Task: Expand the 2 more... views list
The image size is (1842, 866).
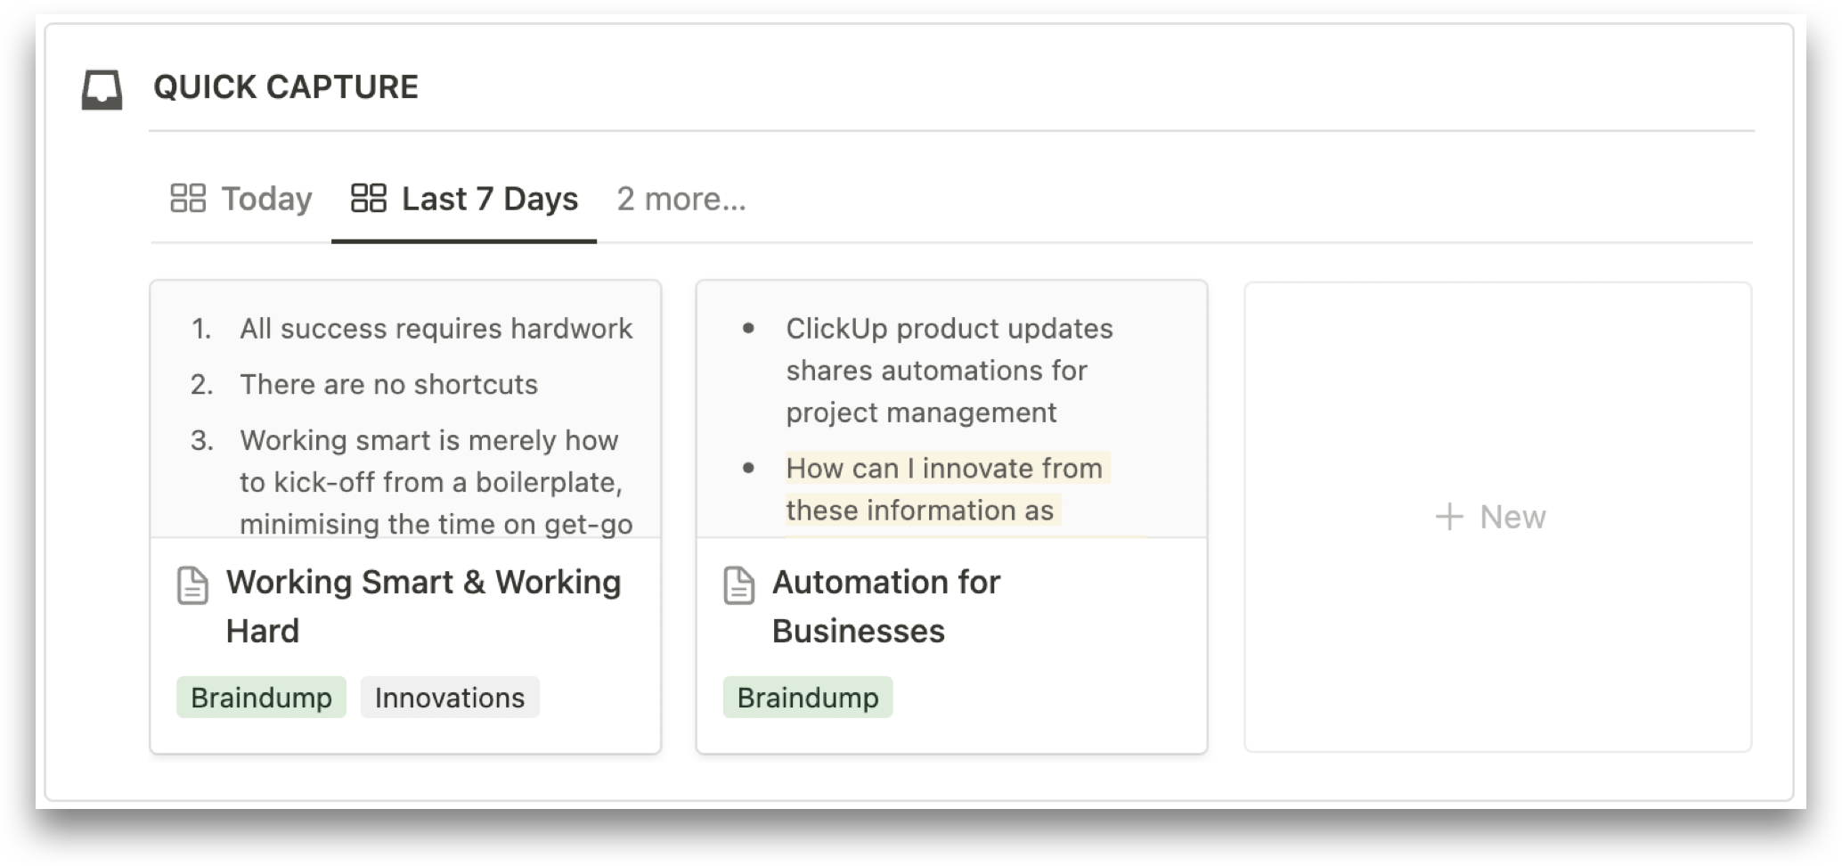Action: coord(681,199)
